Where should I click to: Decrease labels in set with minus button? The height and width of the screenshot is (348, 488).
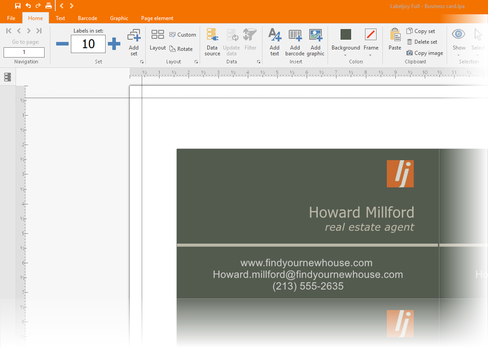click(x=62, y=44)
